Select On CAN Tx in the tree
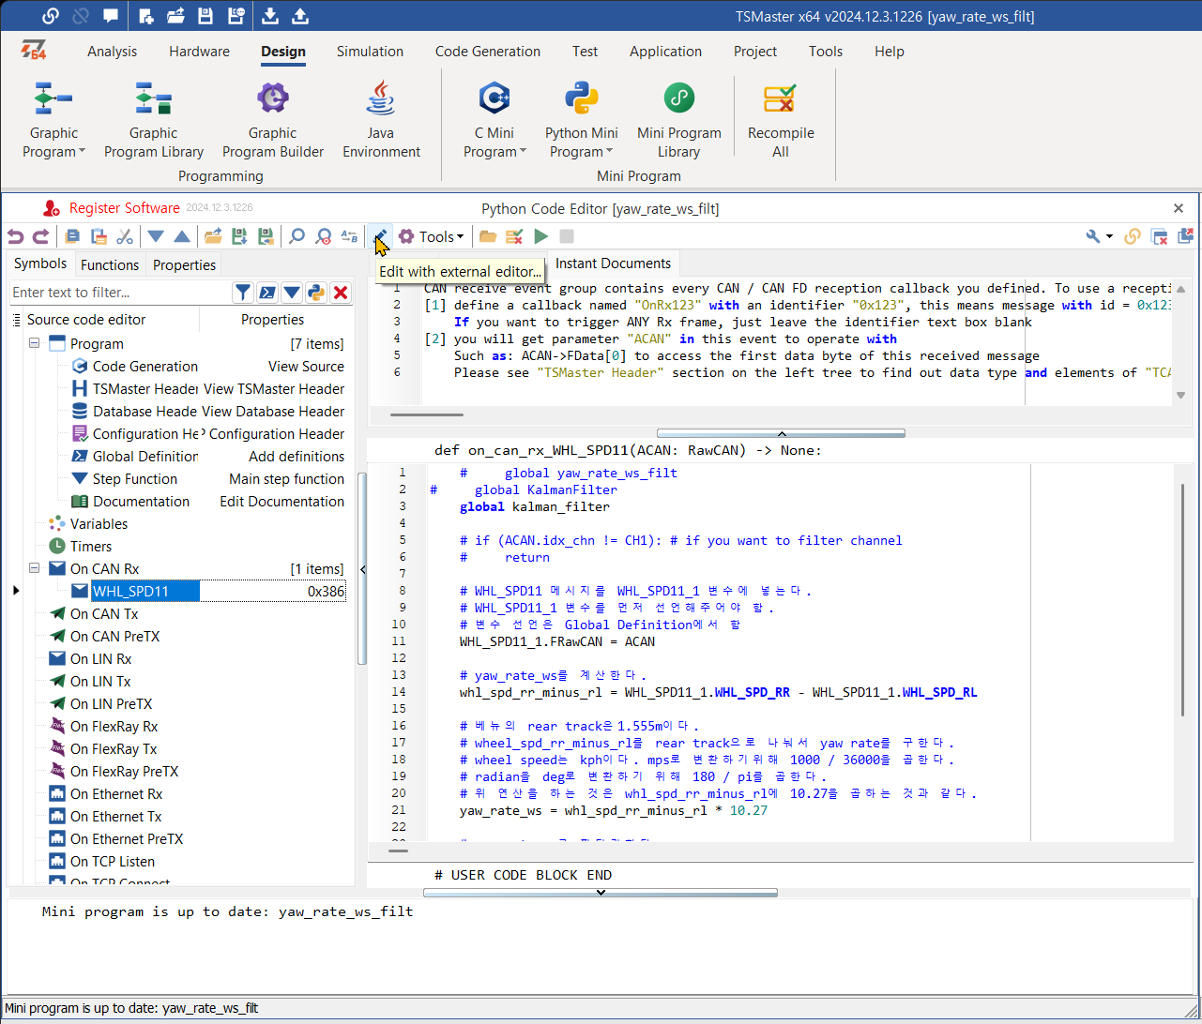Viewport: 1202px width, 1024px height. [x=104, y=614]
